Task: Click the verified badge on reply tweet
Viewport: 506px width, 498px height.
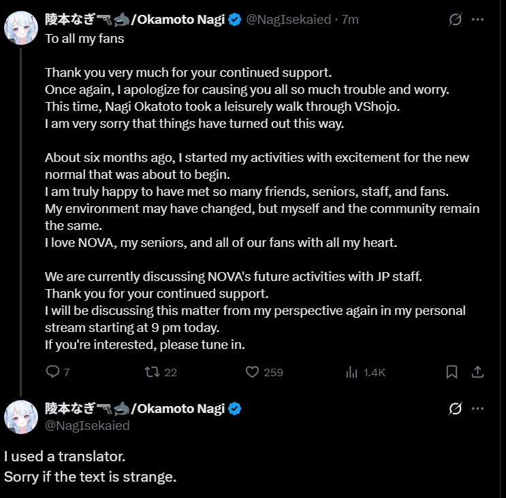Action: (234, 409)
